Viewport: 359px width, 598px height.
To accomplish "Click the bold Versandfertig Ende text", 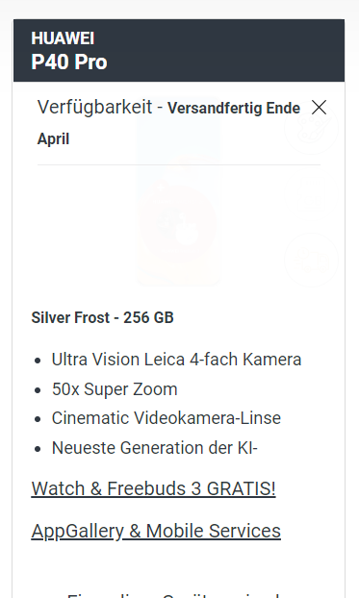I will [234, 109].
